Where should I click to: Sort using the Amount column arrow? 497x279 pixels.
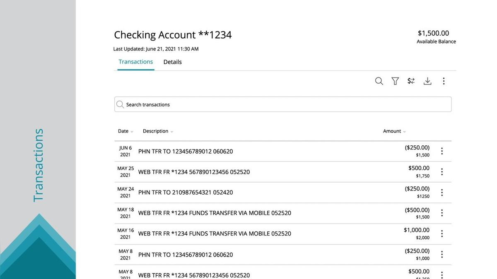pyautogui.click(x=404, y=131)
